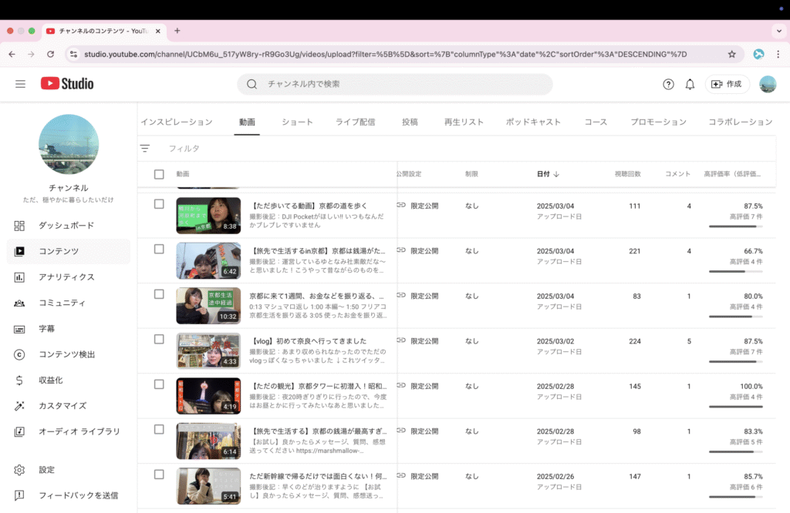The height and width of the screenshot is (513, 790).
Task: Open 設定 in the sidebar
Action: (46, 470)
